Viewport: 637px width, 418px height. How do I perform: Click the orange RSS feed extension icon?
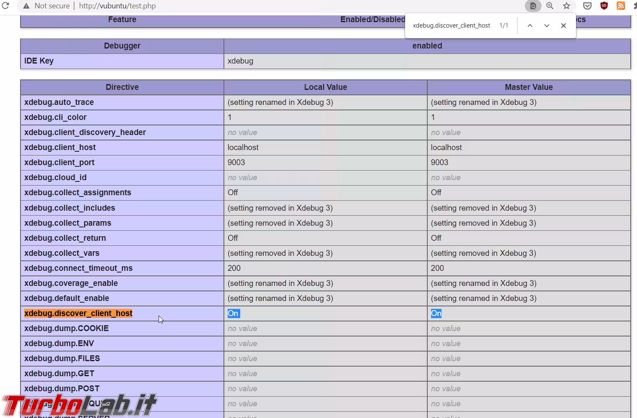621,6
